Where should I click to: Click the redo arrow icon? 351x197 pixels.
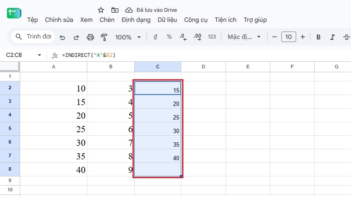(76, 37)
